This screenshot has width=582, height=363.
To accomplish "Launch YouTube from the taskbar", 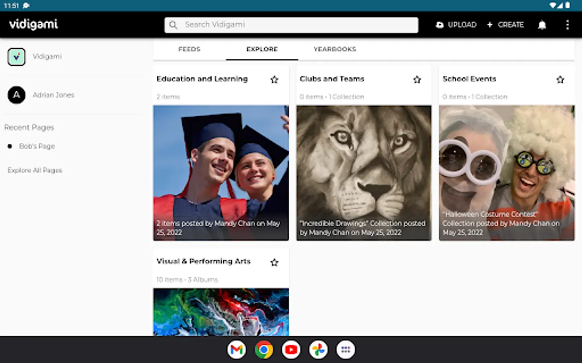I will pyautogui.click(x=291, y=350).
